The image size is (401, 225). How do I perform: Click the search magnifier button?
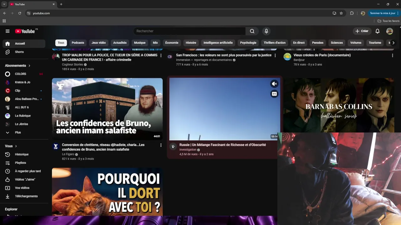(252, 31)
